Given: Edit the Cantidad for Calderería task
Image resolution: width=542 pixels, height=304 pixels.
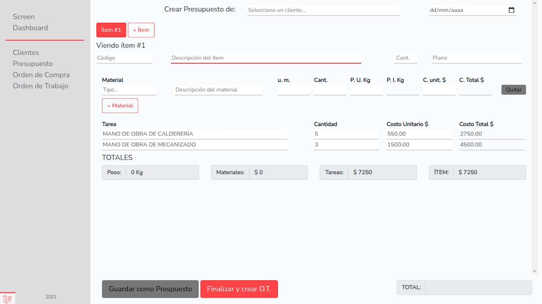Looking at the screenshot, I should coord(346,134).
